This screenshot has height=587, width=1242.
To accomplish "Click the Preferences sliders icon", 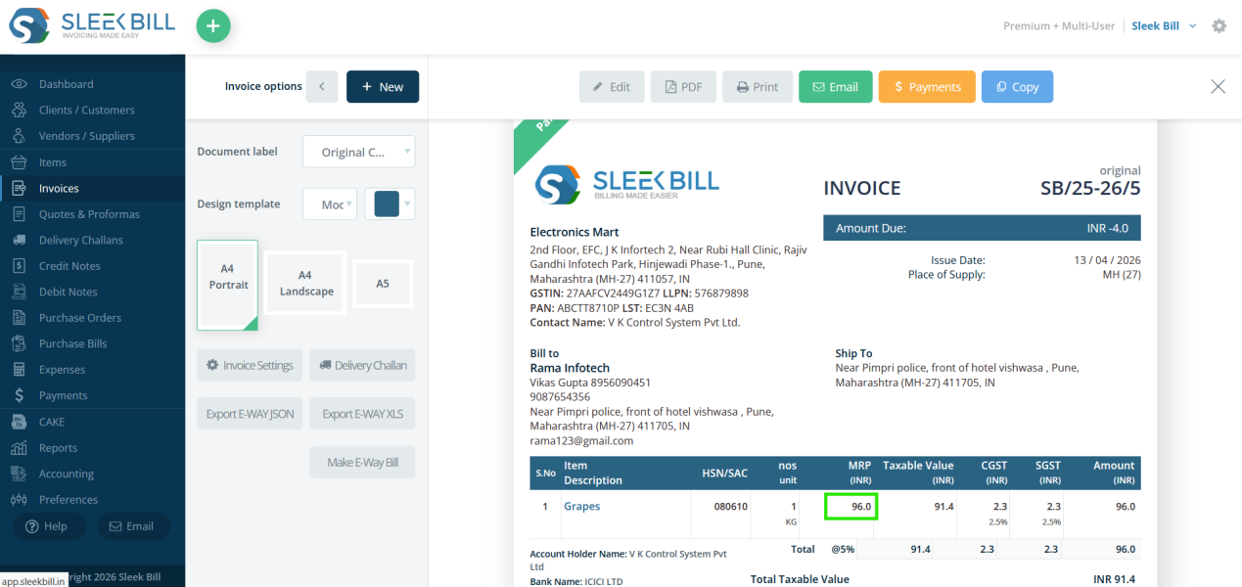I will [19, 500].
